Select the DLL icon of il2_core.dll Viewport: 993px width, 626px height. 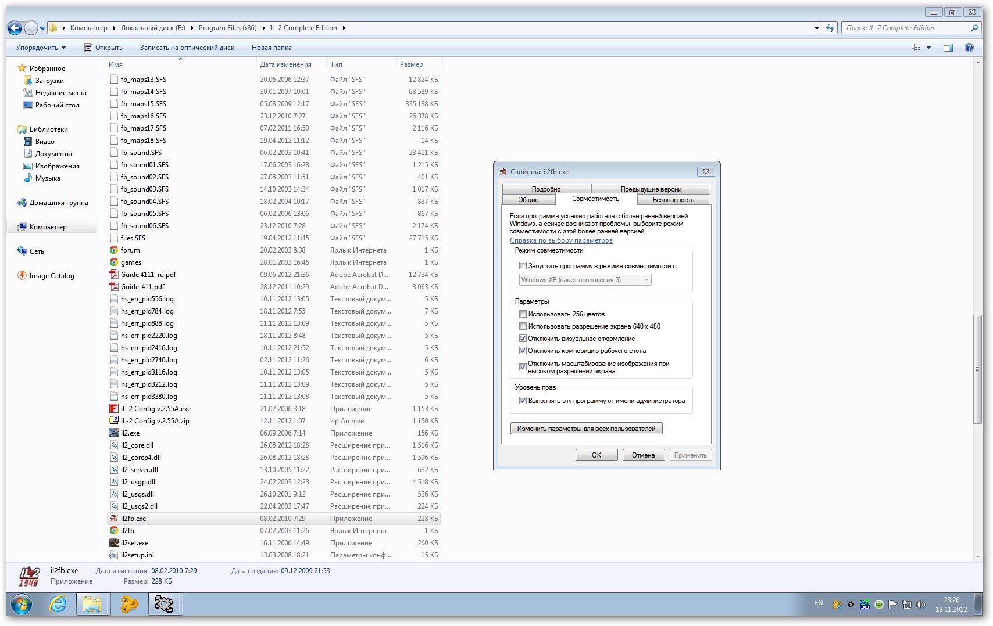114,445
